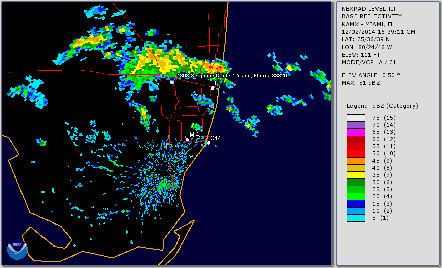The image size is (442, 268).
Task: Click the BASE REFLECTIVITY text
Action: pyautogui.click(x=371, y=17)
